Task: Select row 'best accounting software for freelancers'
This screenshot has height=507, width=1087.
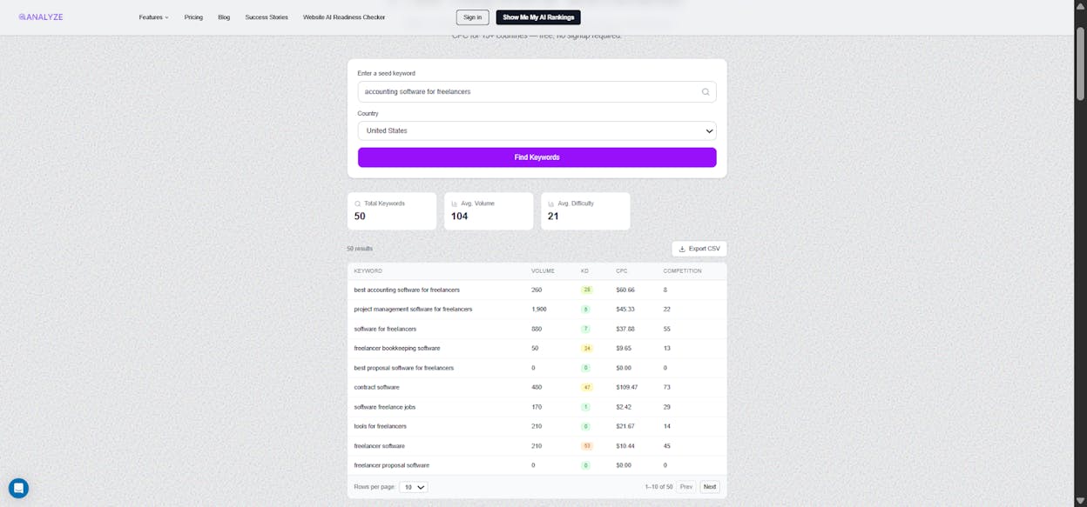Action: (x=537, y=290)
